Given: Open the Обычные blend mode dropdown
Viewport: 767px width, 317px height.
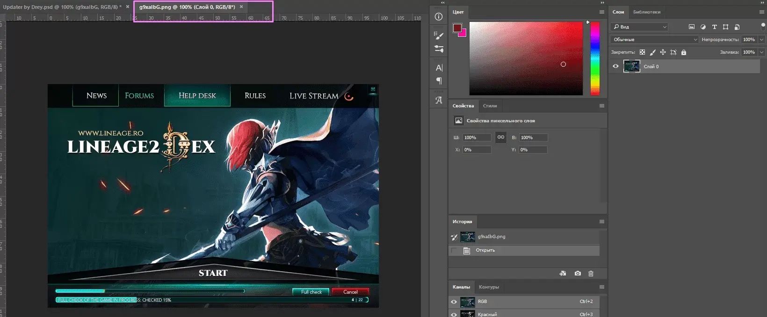Looking at the screenshot, I should pos(654,40).
